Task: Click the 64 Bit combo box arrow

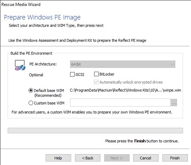Action: 172,64
